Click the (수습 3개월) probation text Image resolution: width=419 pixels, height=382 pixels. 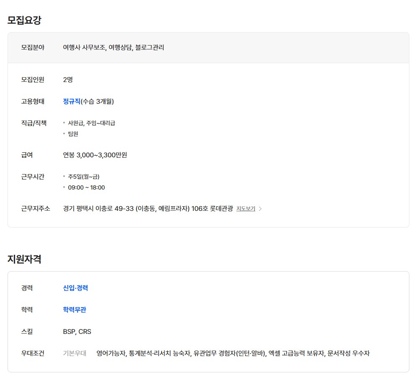click(97, 101)
